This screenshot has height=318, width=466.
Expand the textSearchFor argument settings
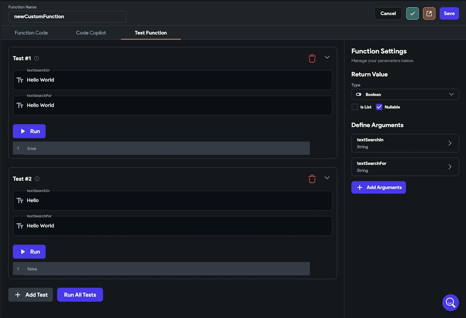click(x=405, y=167)
